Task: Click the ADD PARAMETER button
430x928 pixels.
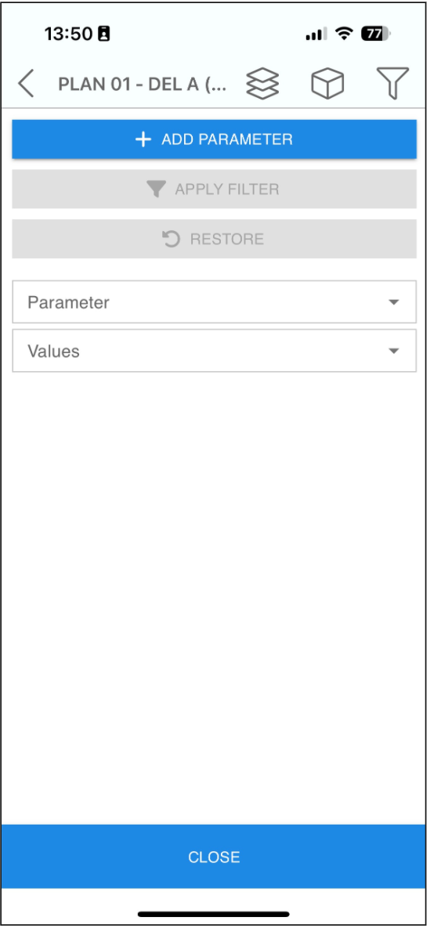Action: coord(215,139)
